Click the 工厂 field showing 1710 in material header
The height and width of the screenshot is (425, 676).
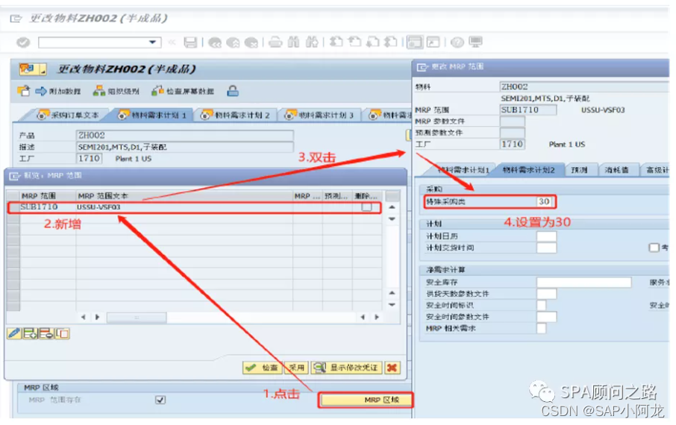pyautogui.click(x=90, y=159)
